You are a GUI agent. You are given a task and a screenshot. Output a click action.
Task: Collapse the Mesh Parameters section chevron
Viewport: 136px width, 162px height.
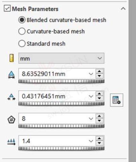point(123,8)
